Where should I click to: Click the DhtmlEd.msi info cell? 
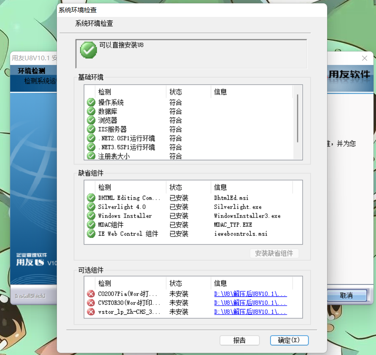tap(231, 198)
